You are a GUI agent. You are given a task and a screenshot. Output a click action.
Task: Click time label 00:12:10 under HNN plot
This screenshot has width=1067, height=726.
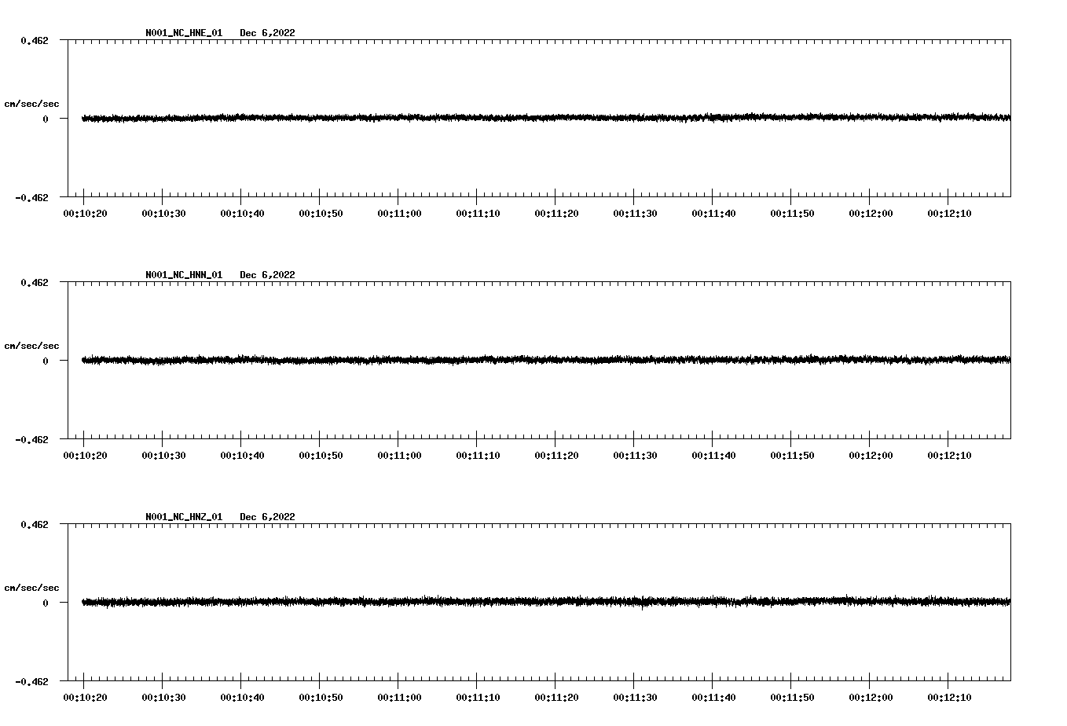(949, 456)
